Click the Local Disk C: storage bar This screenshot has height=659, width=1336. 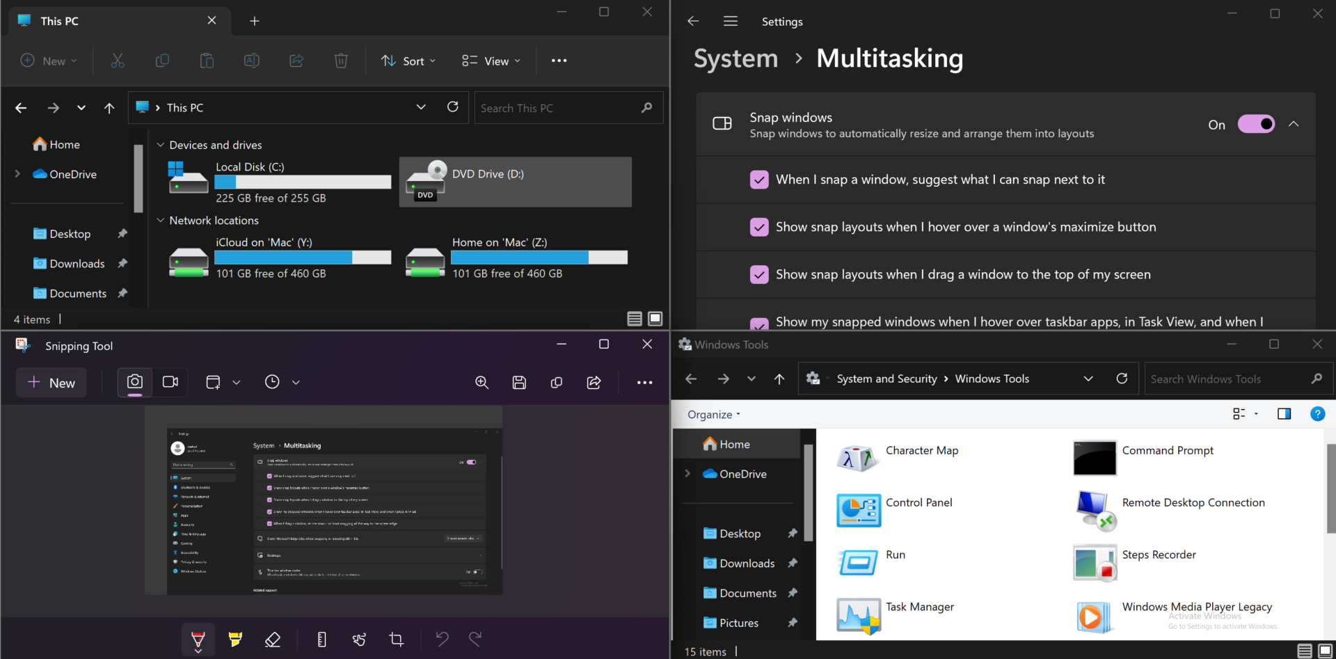pyautogui.click(x=303, y=182)
